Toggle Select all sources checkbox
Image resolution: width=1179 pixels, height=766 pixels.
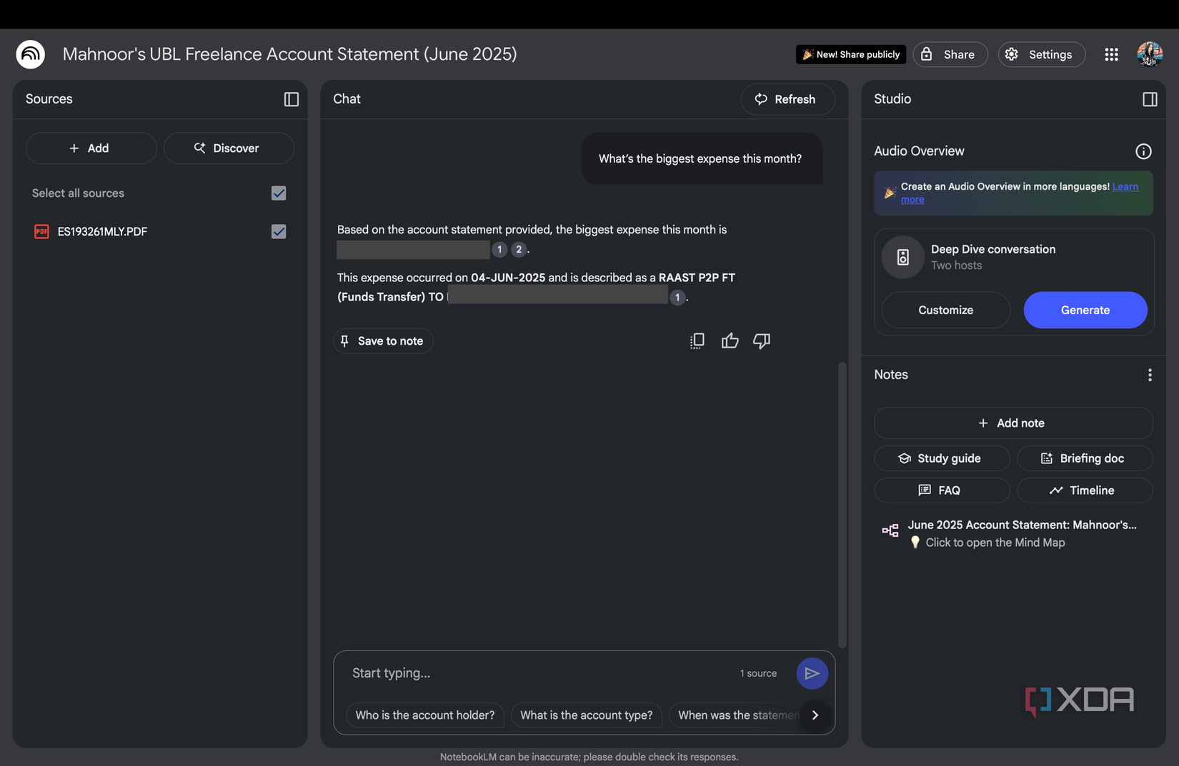click(279, 193)
